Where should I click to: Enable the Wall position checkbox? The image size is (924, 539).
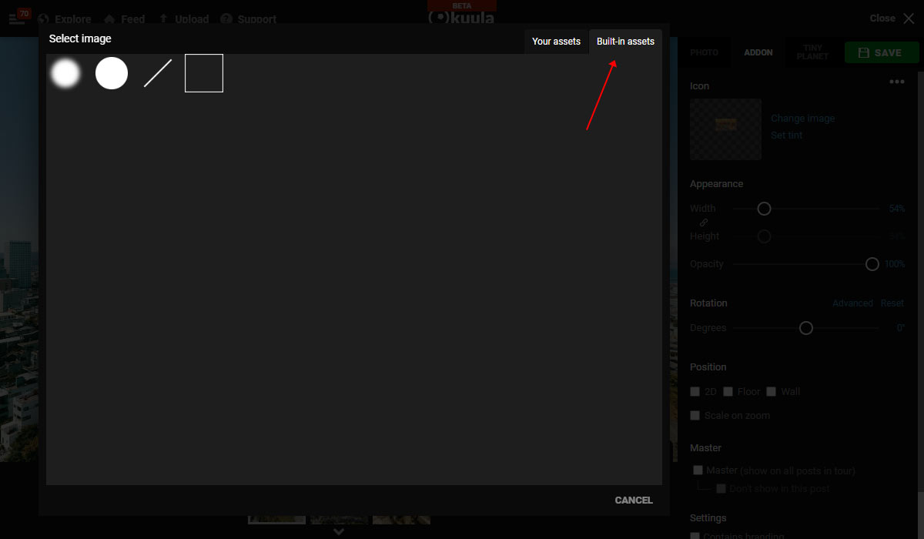pyautogui.click(x=771, y=392)
